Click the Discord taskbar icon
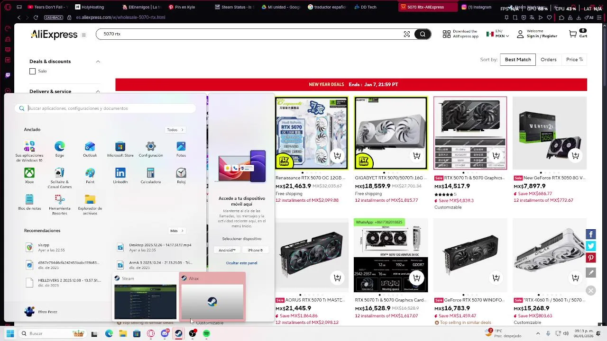 165,334
